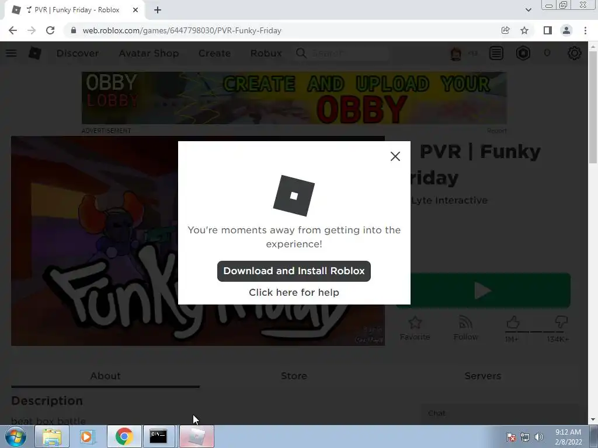Open the Robux page
The width and height of the screenshot is (598, 448).
point(266,53)
